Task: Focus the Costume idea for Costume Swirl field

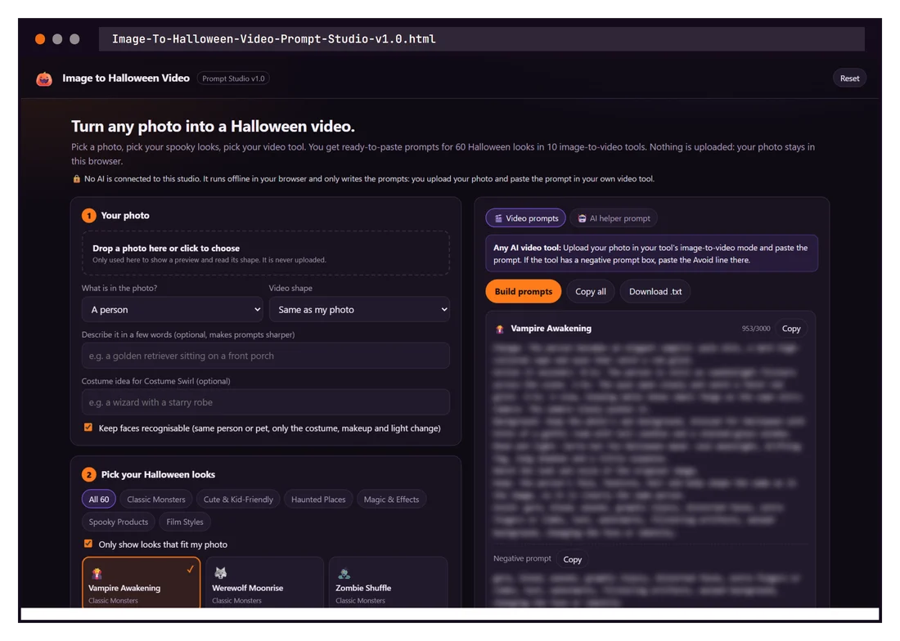Action: (266, 402)
